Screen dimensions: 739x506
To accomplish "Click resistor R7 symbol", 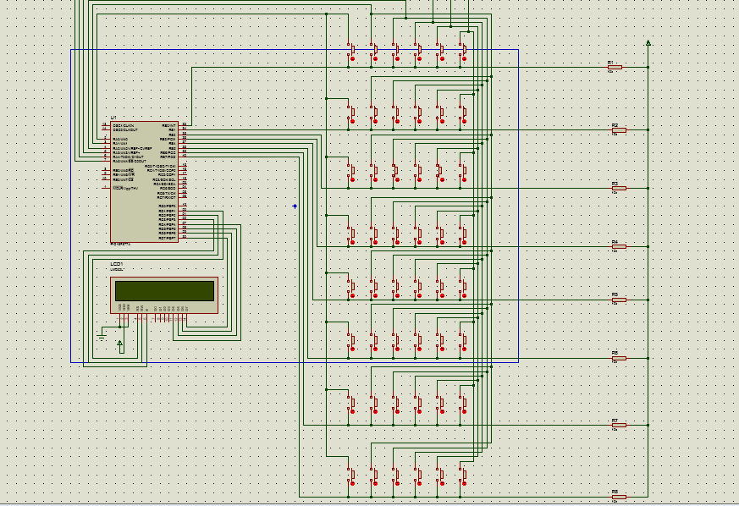I will [x=618, y=425].
